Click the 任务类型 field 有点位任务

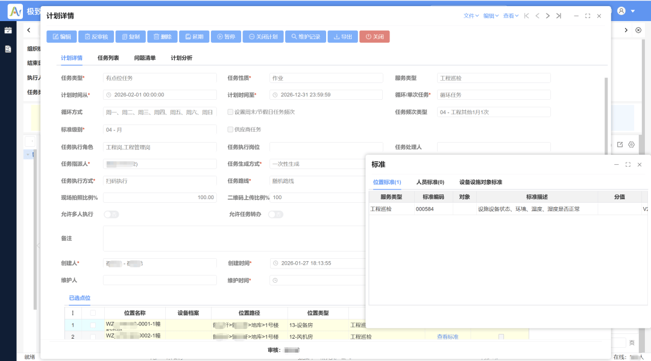tap(160, 78)
